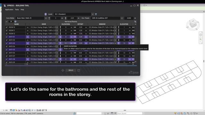205x115 pixels.
Task: Click the DOOR column header
Action: (44, 24)
